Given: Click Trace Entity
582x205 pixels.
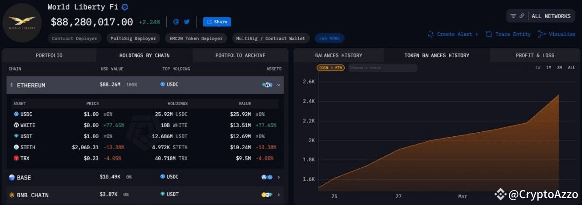Looking at the screenshot, I should coord(508,34).
